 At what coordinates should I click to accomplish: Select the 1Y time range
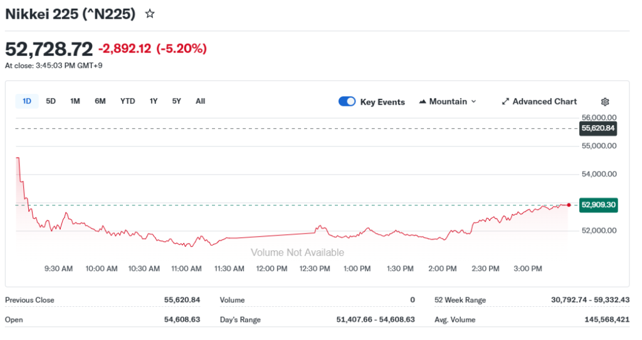pyautogui.click(x=154, y=101)
